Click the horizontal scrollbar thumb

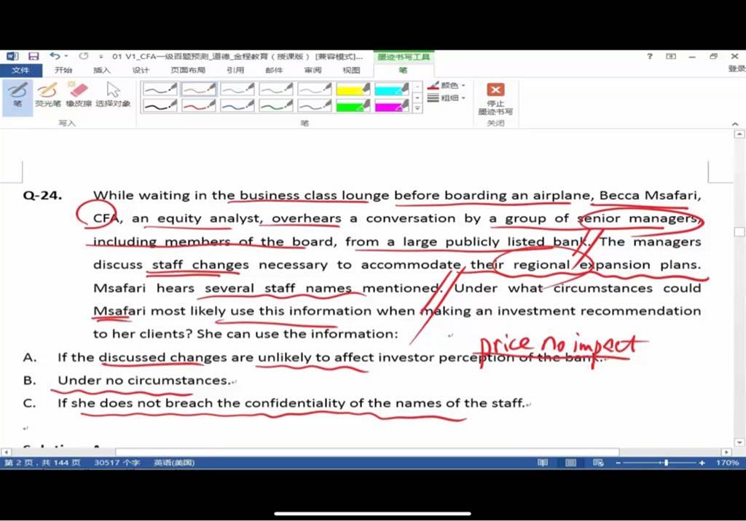point(367,452)
